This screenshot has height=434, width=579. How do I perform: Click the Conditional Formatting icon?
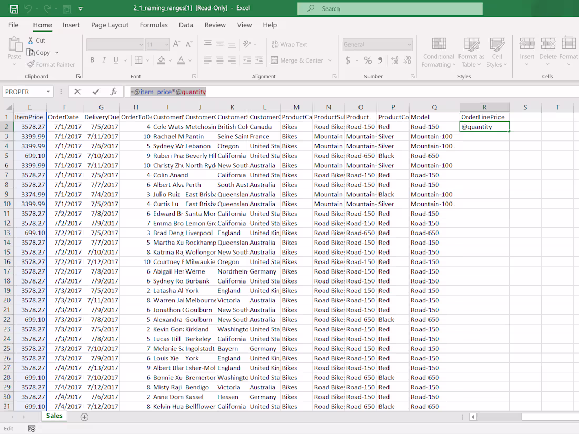click(x=438, y=44)
